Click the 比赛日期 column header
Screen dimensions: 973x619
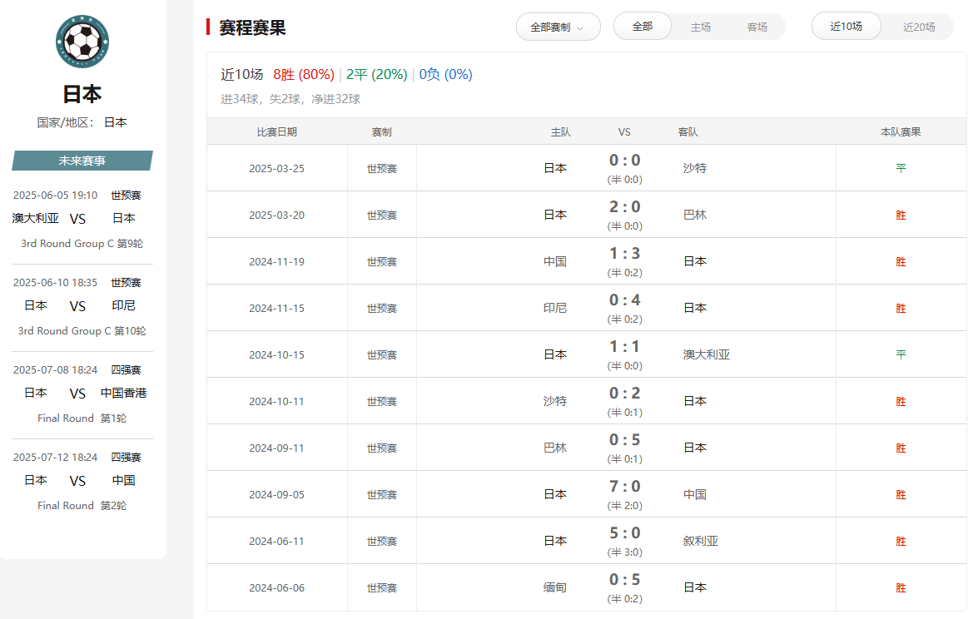coord(277,131)
